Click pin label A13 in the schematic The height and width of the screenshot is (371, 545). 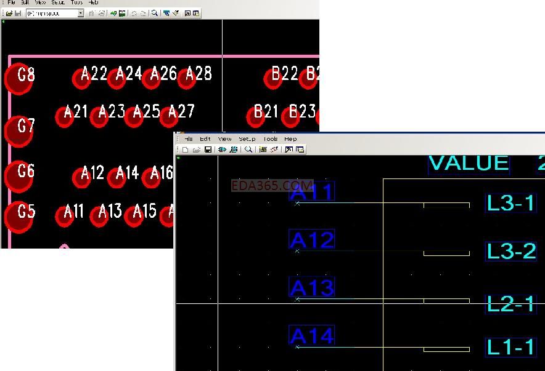pos(312,287)
